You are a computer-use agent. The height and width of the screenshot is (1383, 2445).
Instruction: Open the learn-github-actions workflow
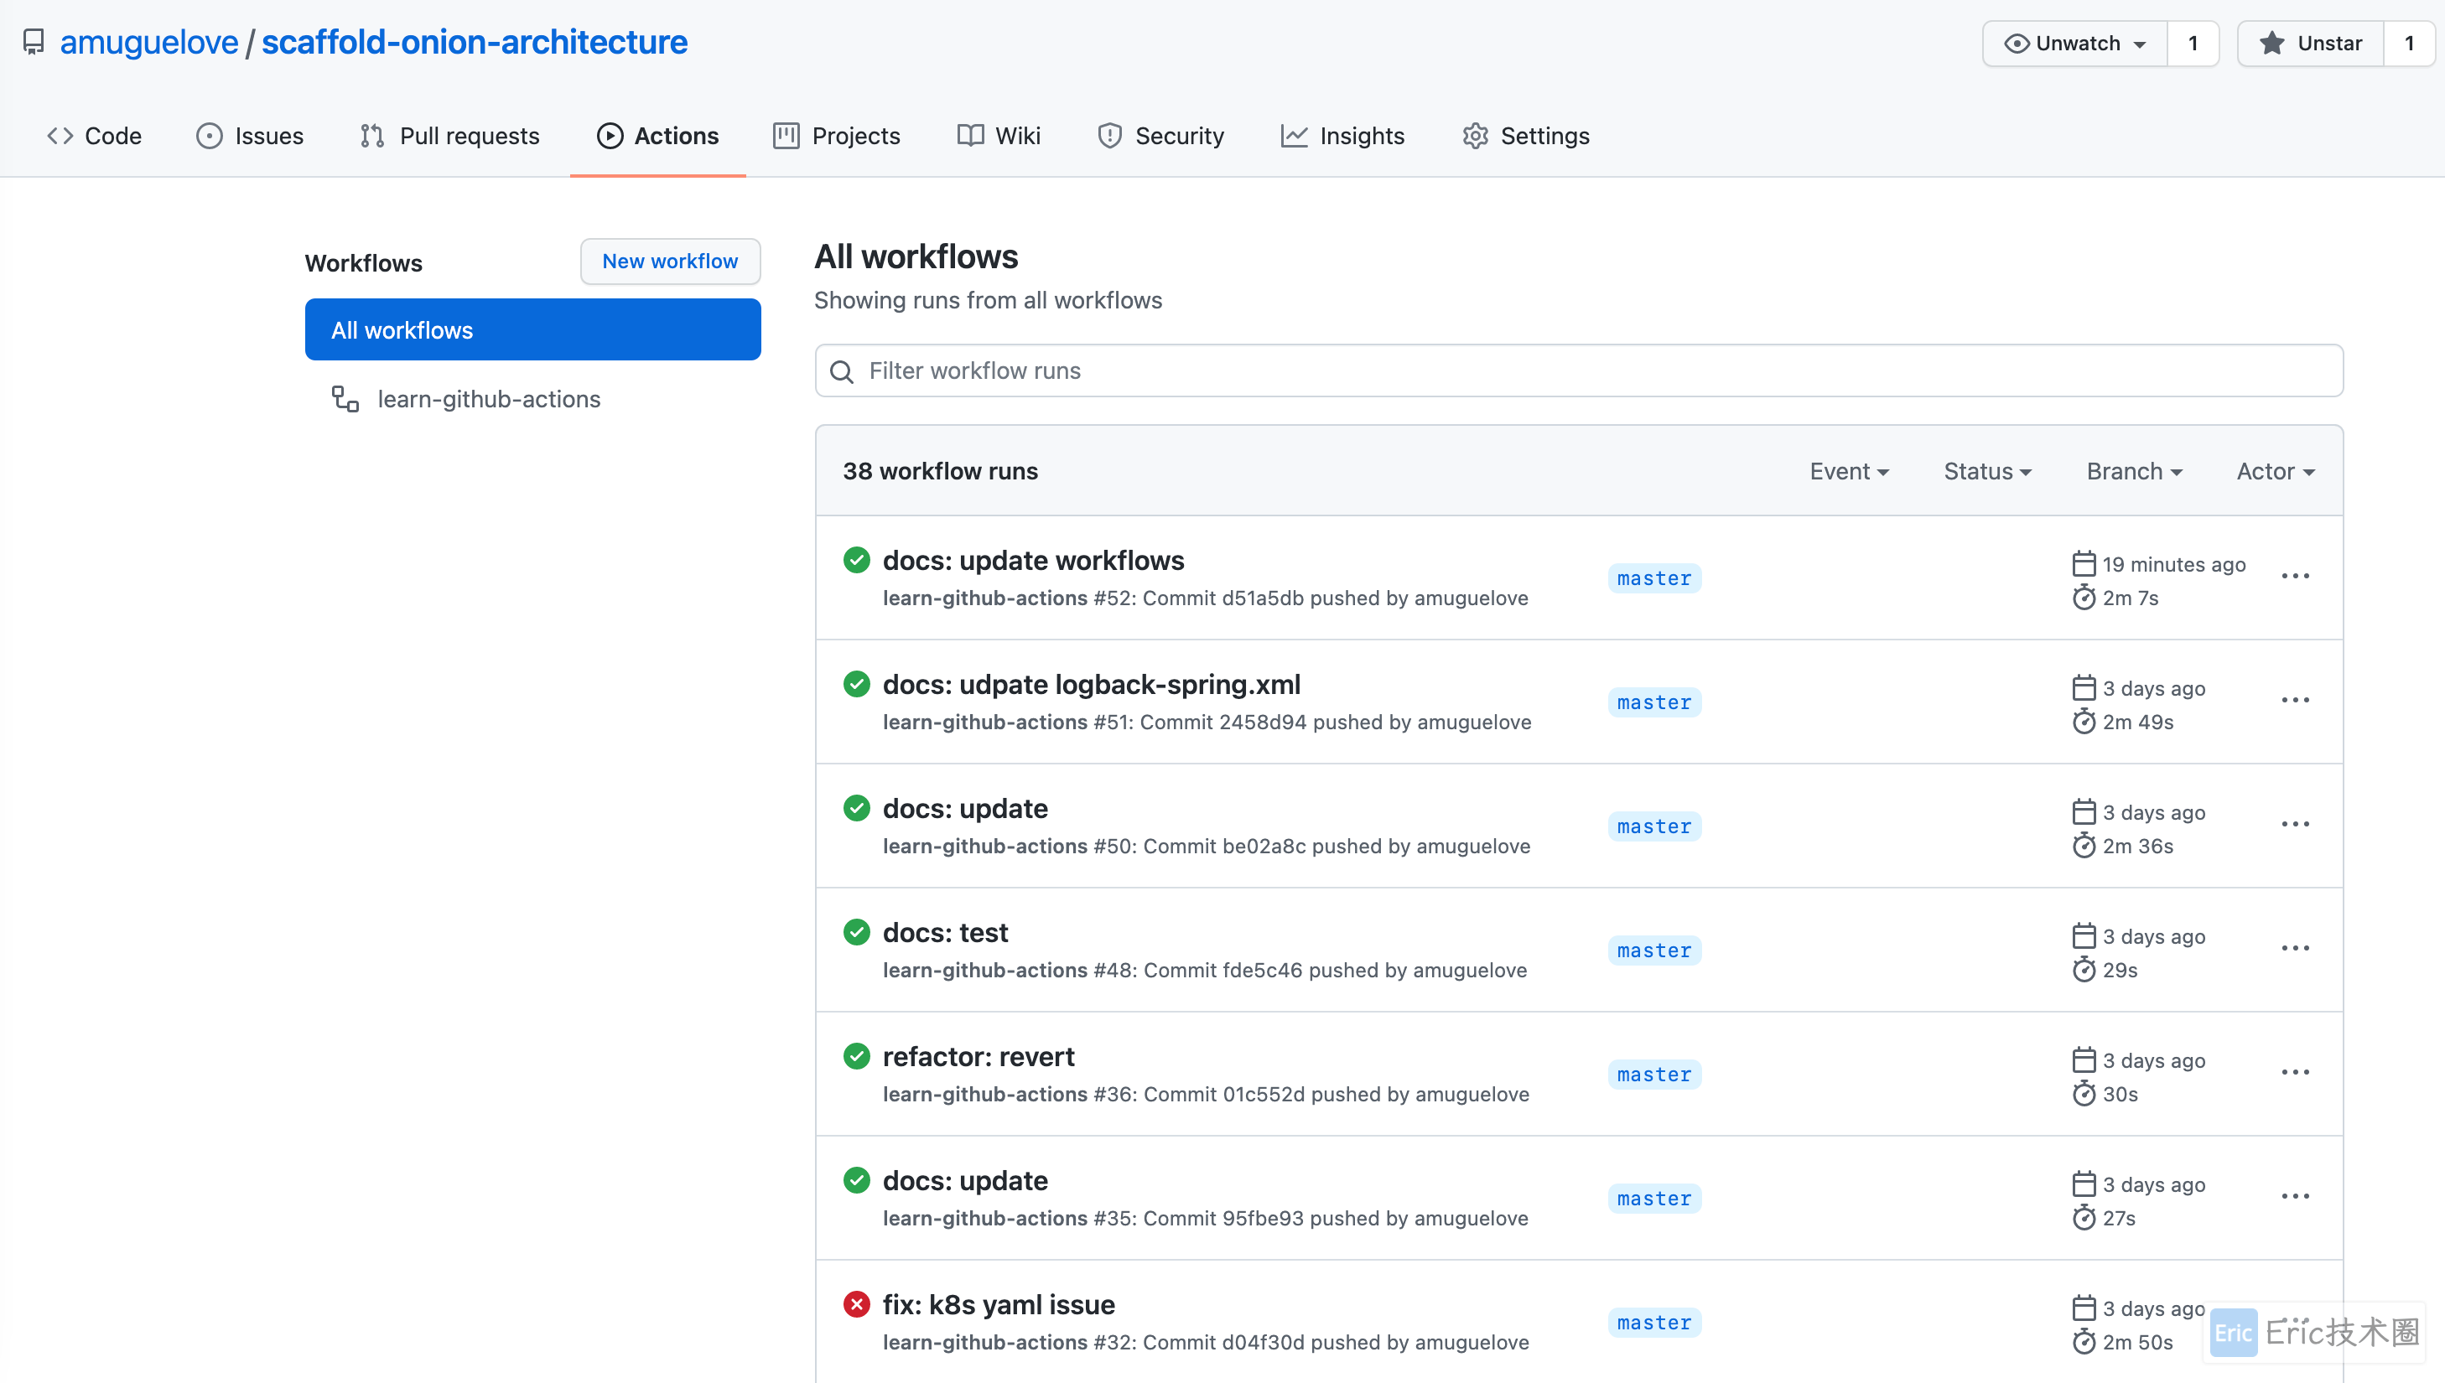[488, 399]
